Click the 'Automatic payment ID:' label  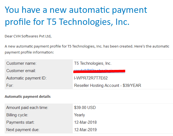26,78
